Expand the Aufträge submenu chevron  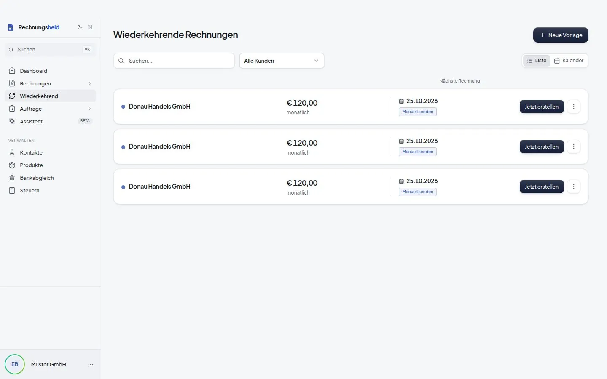point(90,109)
